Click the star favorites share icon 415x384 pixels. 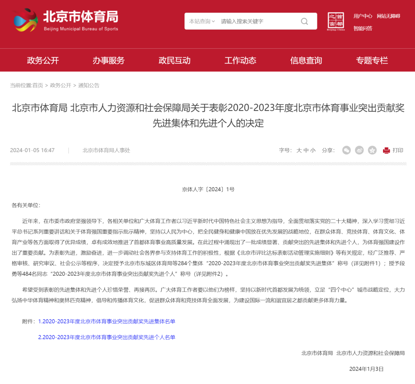pyautogui.click(x=372, y=150)
